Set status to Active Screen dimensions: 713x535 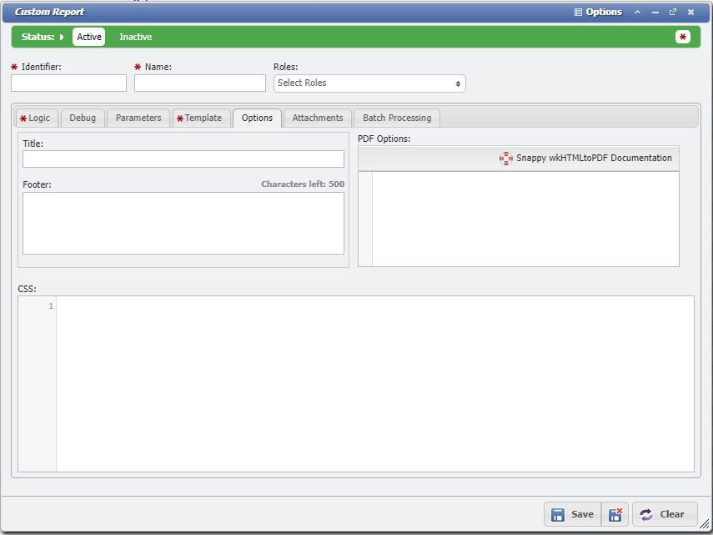(x=89, y=37)
